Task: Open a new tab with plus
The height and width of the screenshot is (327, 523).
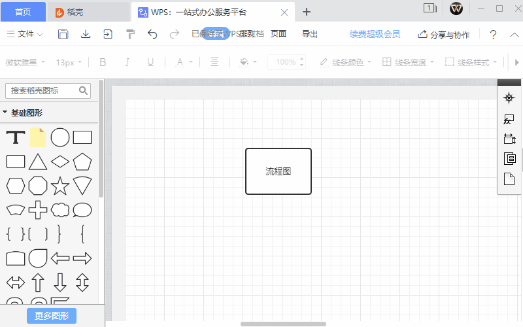Action: (306, 12)
